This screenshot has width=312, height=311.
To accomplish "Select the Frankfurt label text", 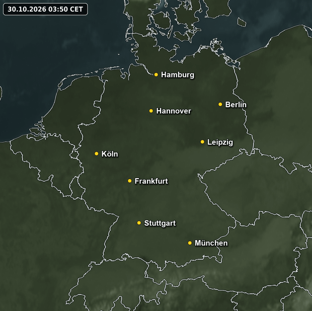I will [151, 181].
